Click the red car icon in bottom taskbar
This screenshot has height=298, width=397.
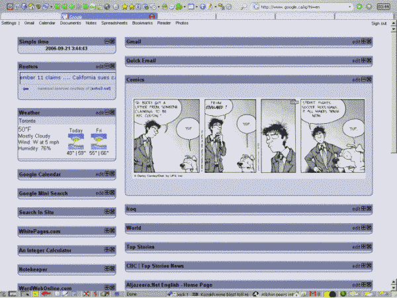point(46,294)
